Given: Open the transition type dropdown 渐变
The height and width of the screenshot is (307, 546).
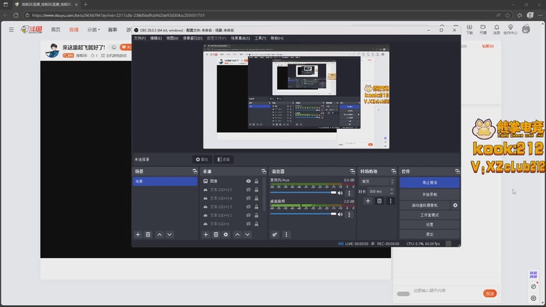Looking at the screenshot, I should click(x=377, y=181).
